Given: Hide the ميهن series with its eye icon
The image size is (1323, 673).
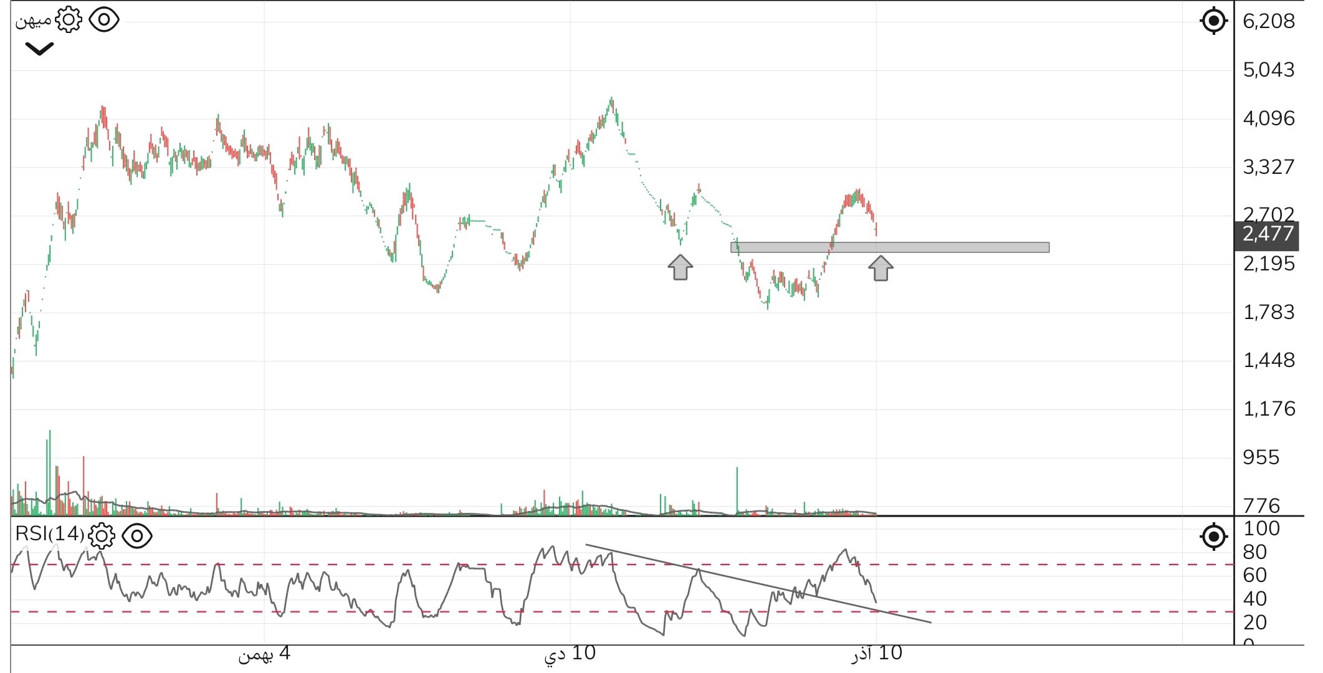Looking at the screenshot, I should (105, 20).
